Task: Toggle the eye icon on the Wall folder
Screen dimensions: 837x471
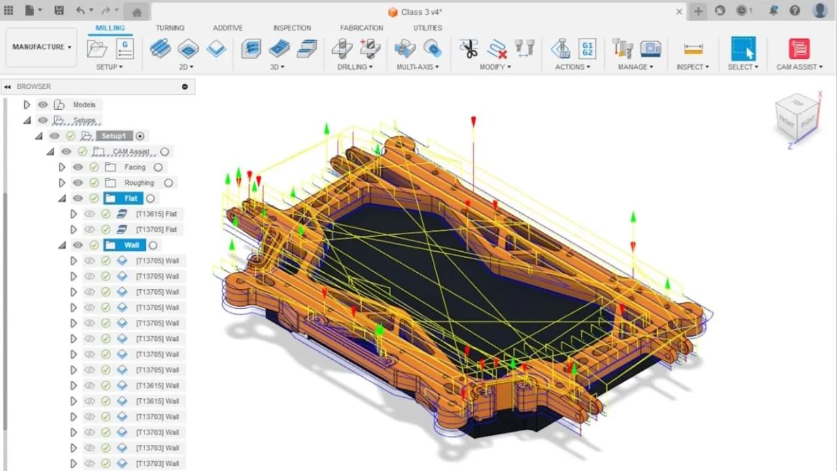Action: (x=78, y=245)
